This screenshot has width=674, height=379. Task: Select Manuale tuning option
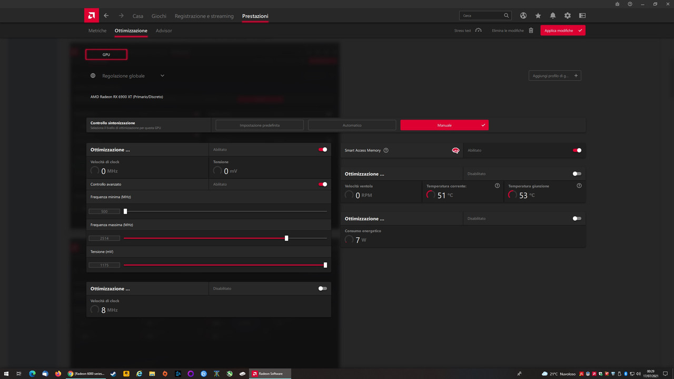pyautogui.click(x=444, y=125)
